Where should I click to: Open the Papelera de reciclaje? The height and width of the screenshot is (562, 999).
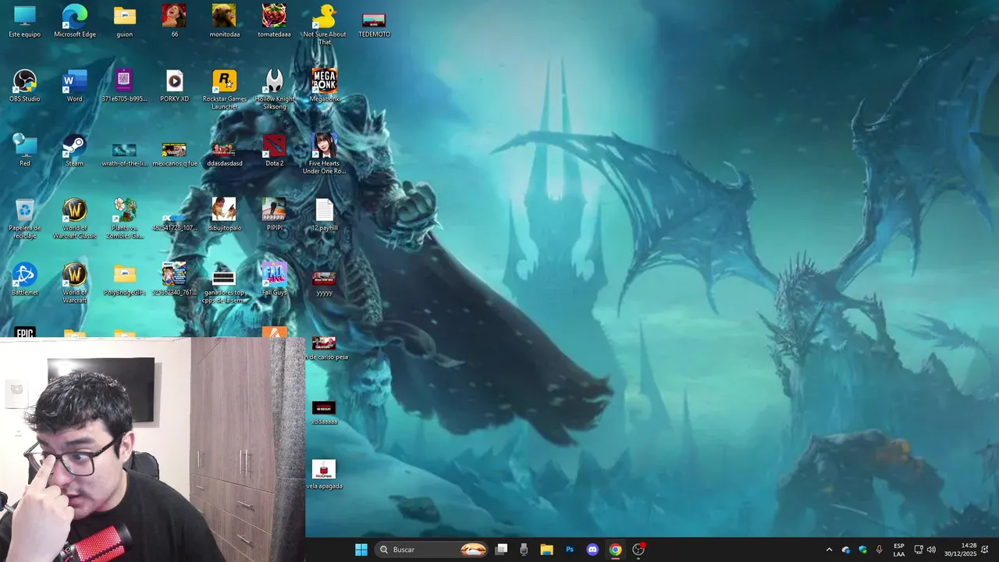pyautogui.click(x=25, y=219)
